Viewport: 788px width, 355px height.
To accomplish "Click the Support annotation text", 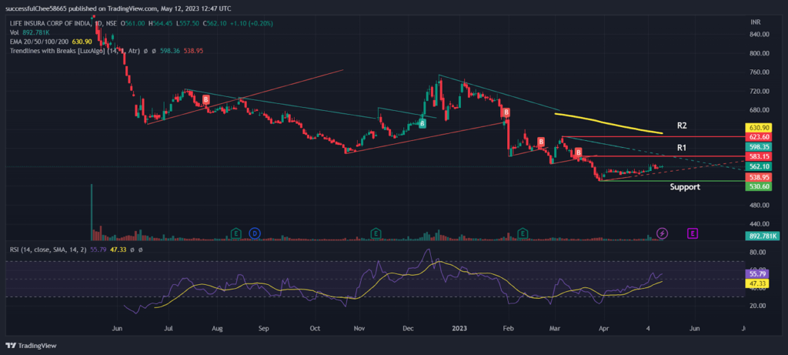I will [x=685, y=187].
